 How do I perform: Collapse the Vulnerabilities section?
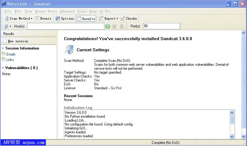(3, 68)
